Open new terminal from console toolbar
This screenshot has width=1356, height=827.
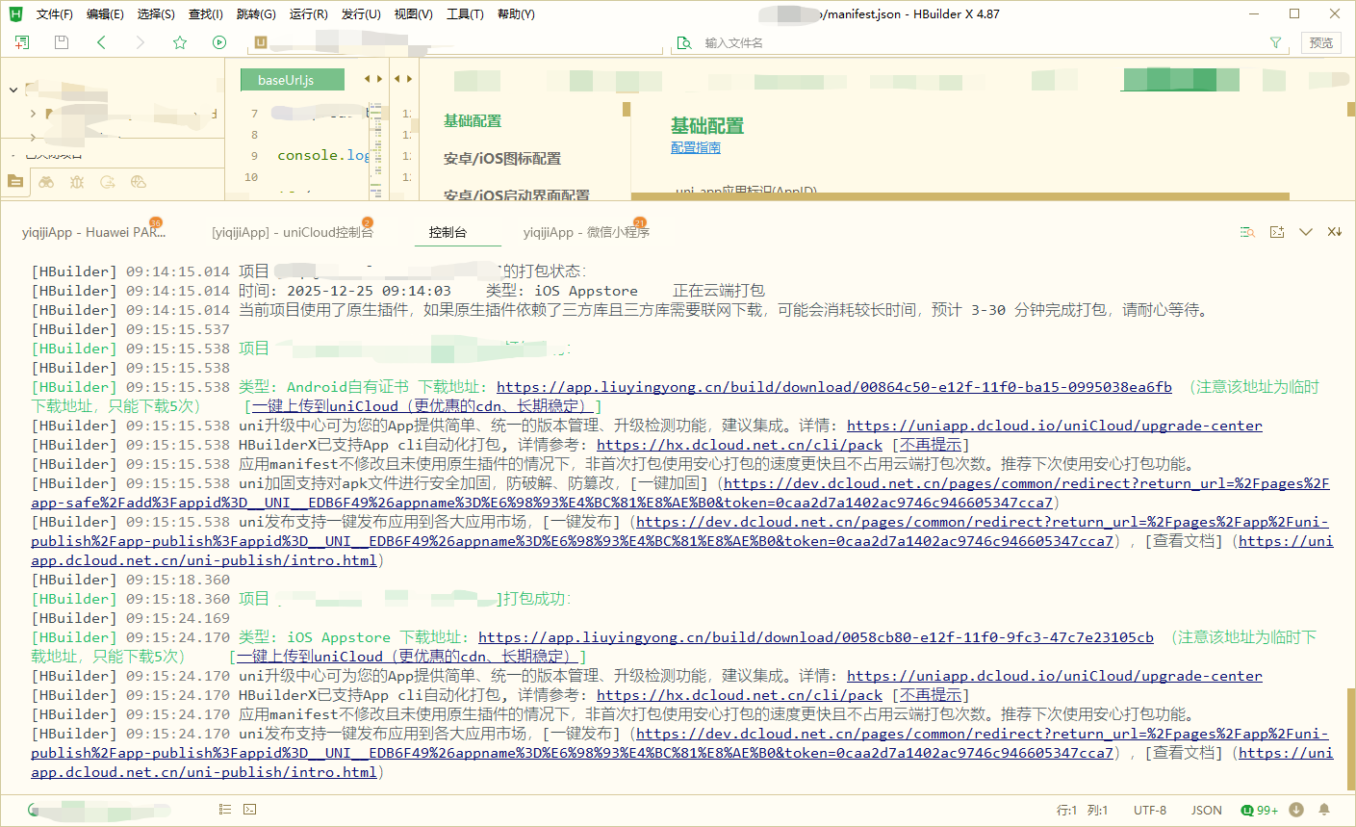[x=1277, y=232]
